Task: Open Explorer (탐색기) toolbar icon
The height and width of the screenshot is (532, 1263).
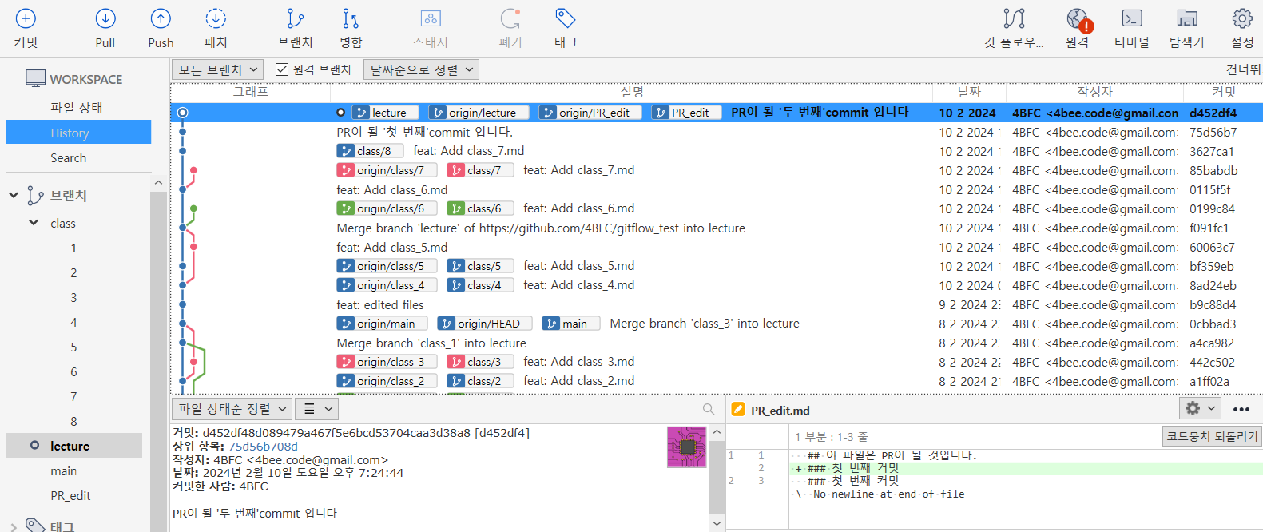Action: tap(1187, 18)
